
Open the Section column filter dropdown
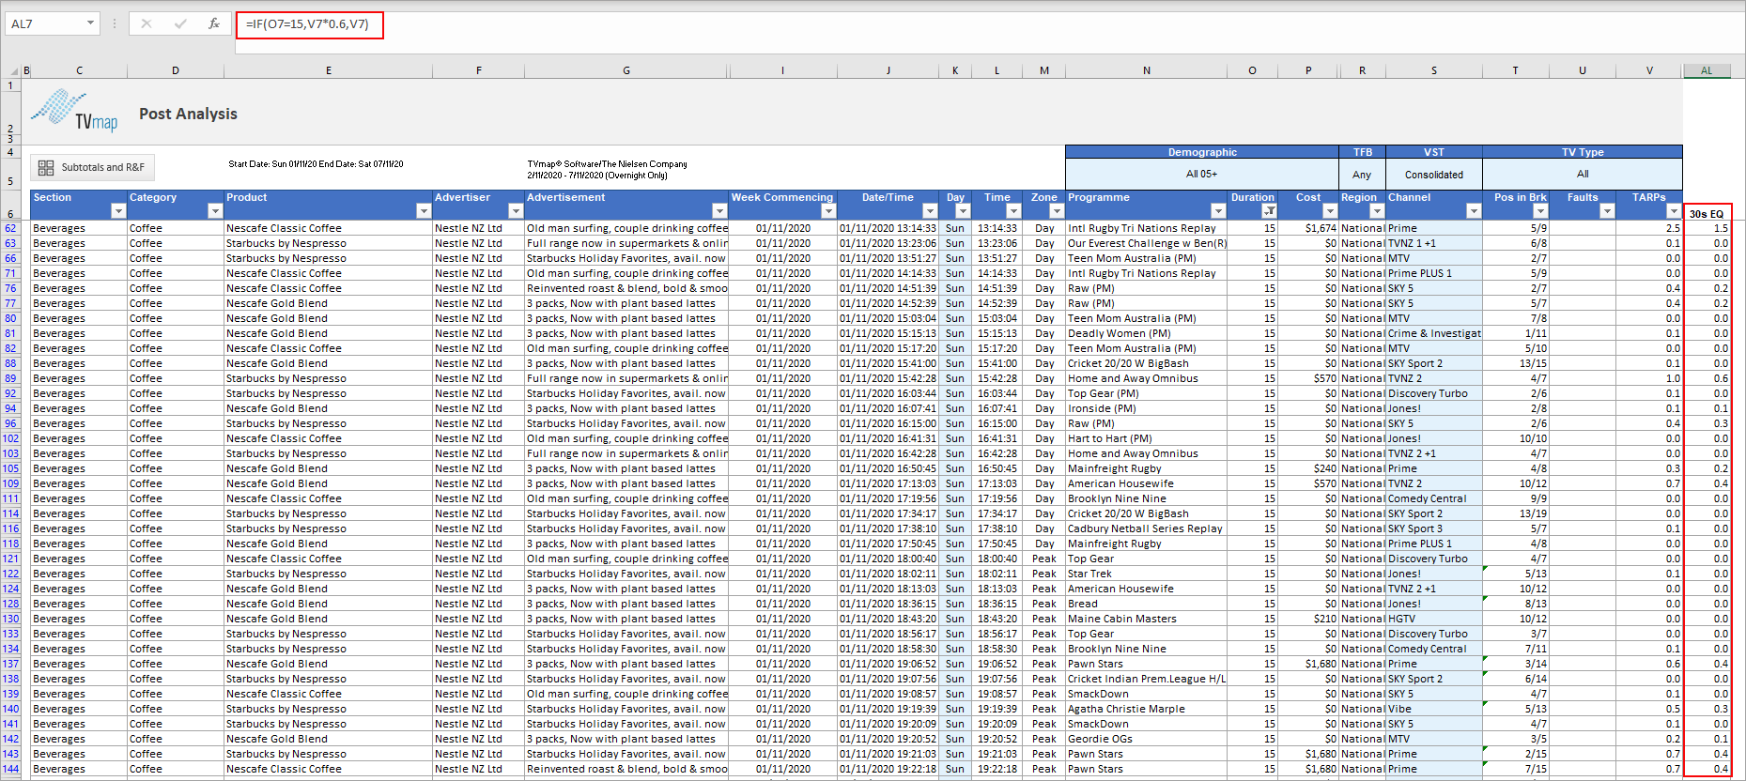(x=117, y=211)
